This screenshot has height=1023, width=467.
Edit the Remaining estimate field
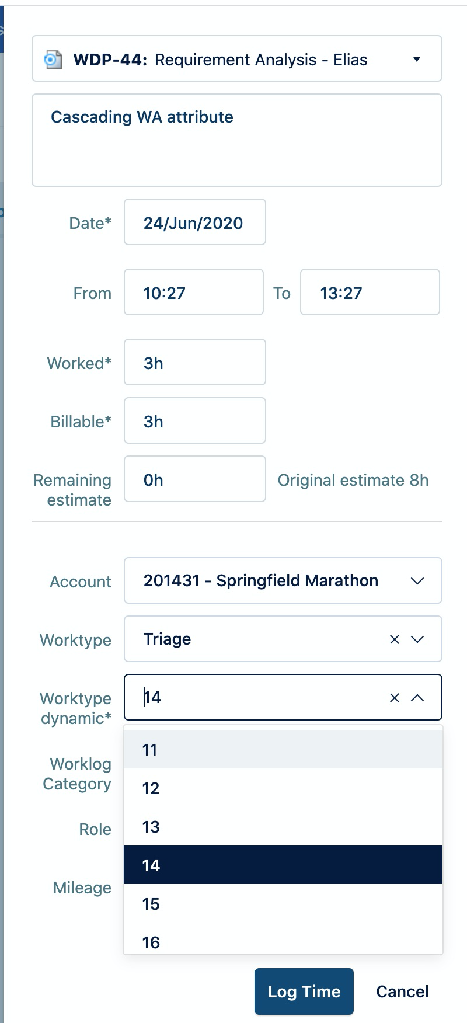pyautogui.click(x=194, y=479)
